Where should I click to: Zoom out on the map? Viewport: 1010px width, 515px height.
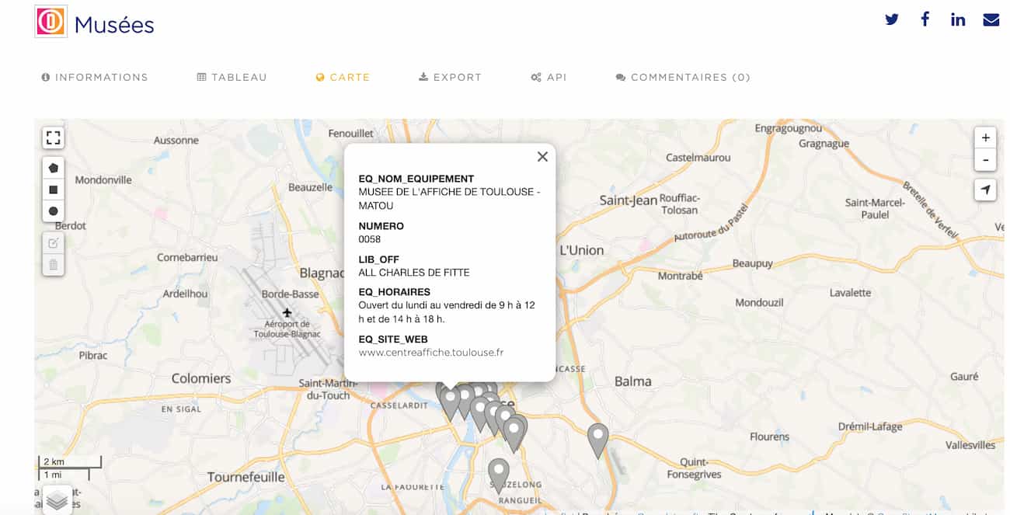pos(985,160)
